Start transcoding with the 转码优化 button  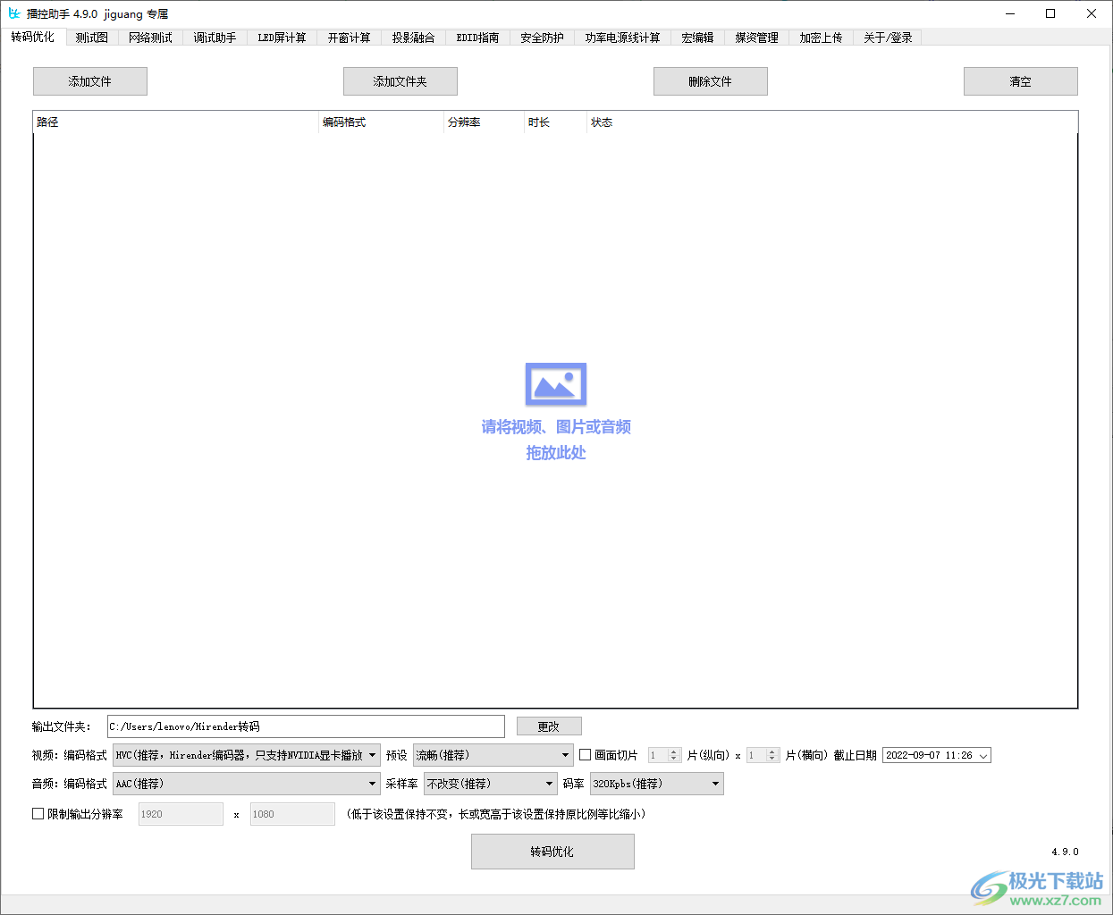click(552, 851)
